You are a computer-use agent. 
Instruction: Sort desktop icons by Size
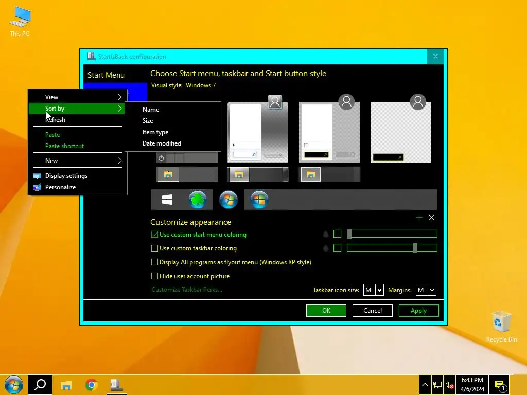[x=173, y=121]
